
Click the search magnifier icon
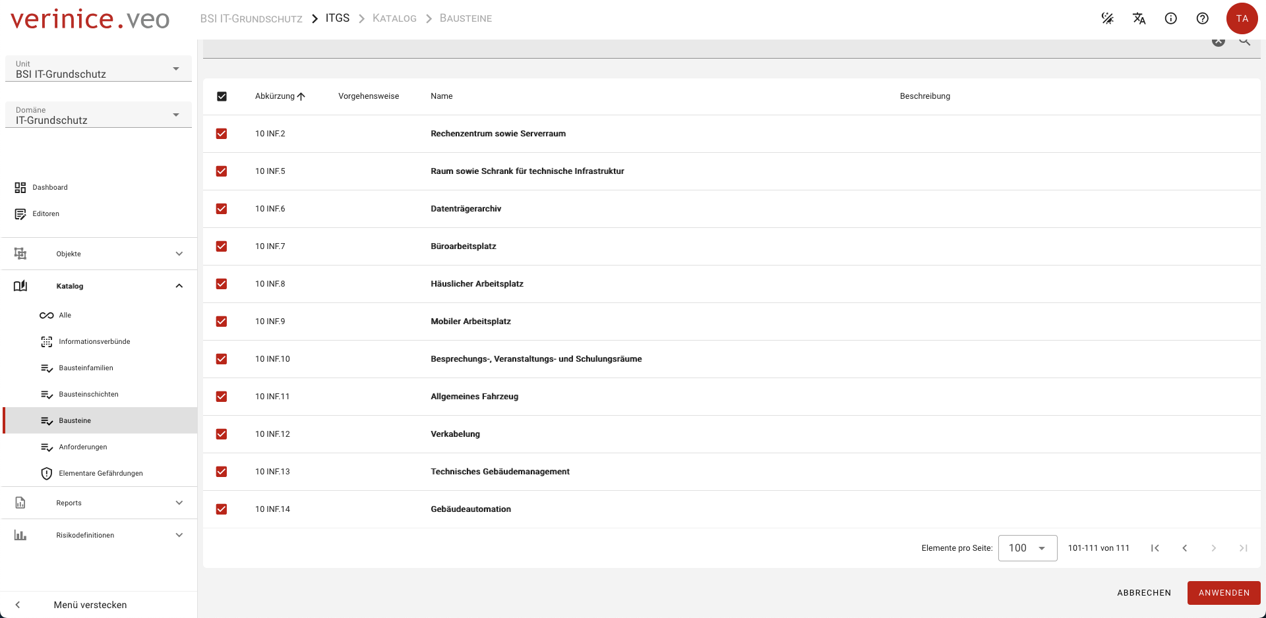tap(1244, 42)
